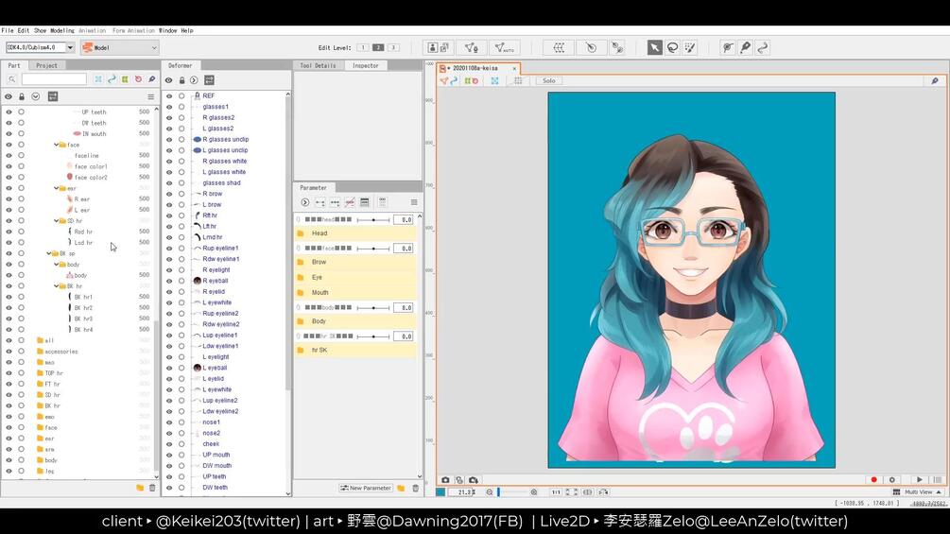Click the new group folder icon by New Parameter

(401, 488)
